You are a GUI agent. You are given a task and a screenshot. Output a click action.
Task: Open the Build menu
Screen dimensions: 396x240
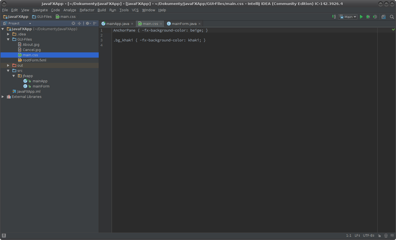tap(102, 10)
